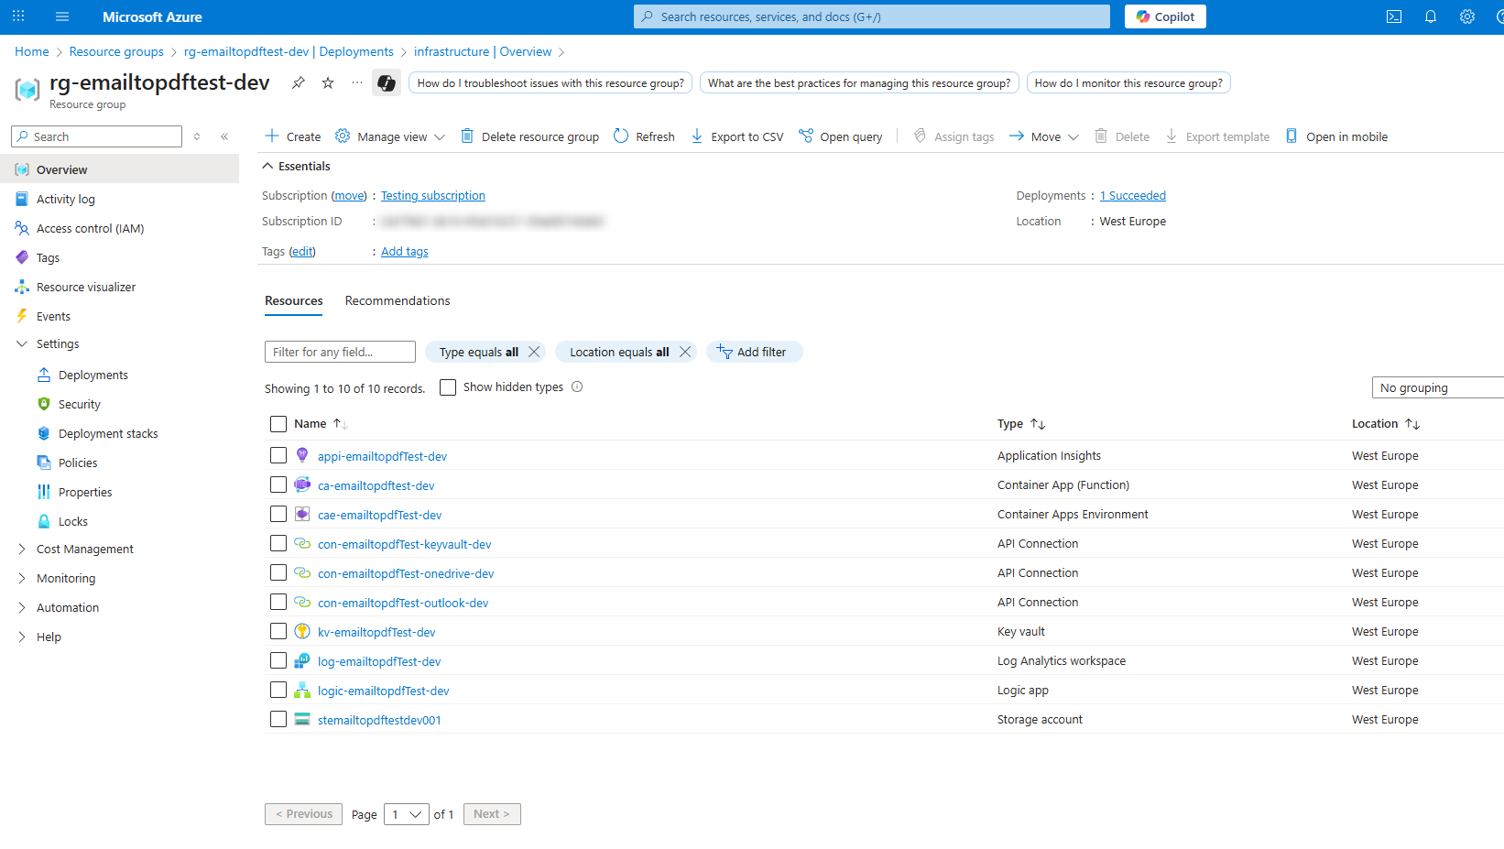Remove the Location equals all filter
1504x849 pixels.
click(685, 352)
